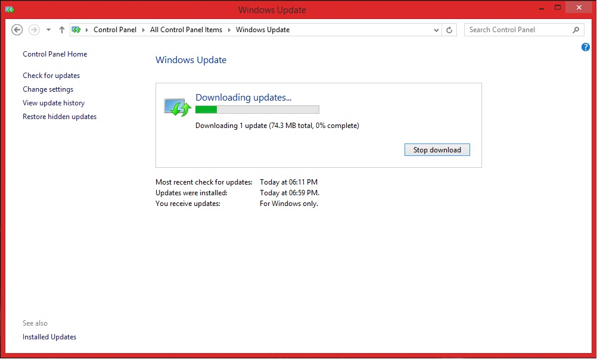Click the Back navigation arrow

point(17,30)
